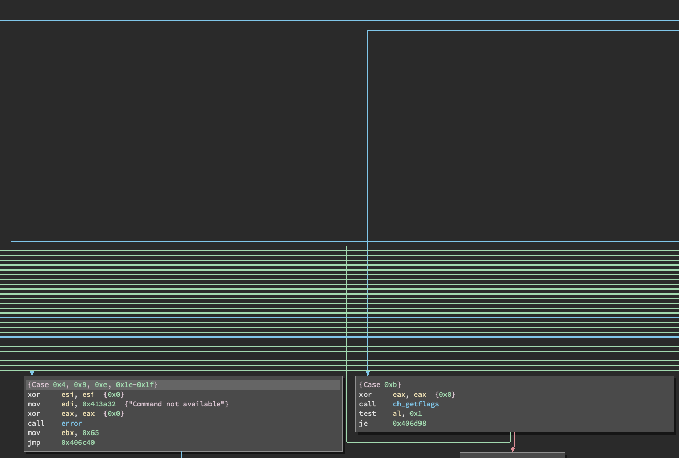679x458 pixels.
Task: Click the jmp mnemonic in the left block
Action: point(33,442)
